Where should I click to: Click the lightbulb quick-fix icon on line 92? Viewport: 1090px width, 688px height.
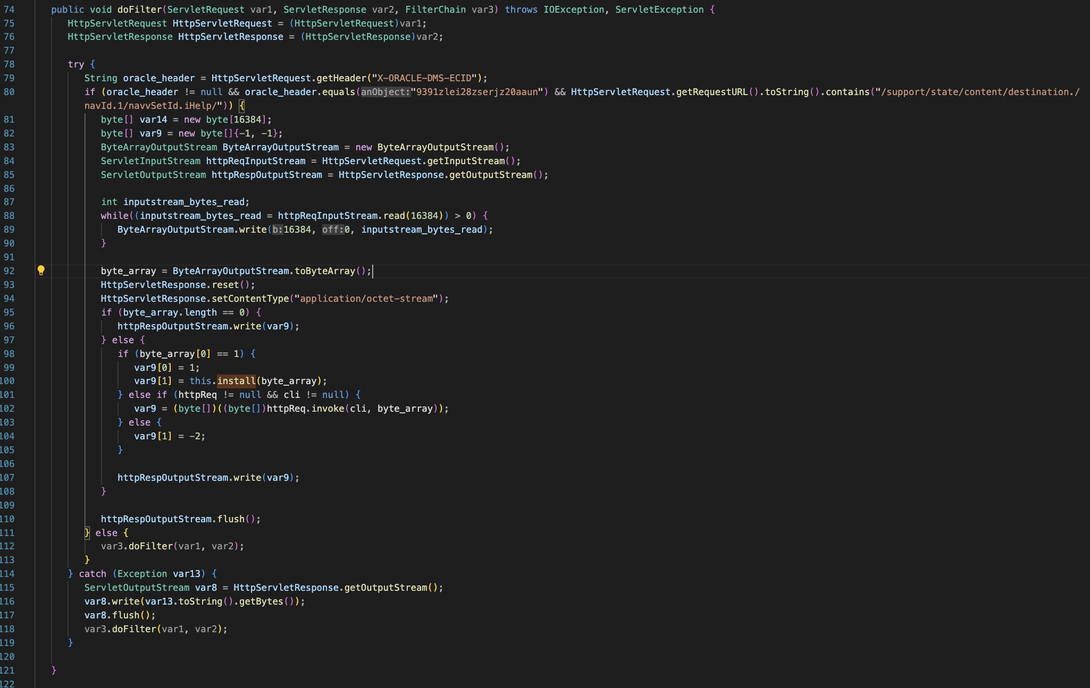(41, 270)
